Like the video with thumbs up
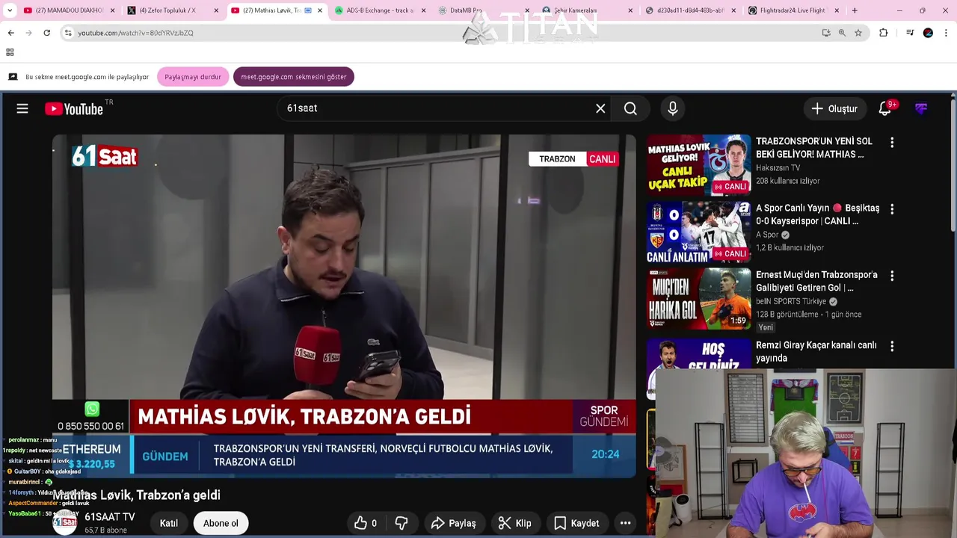This screenshot has height=538, width=957. pyautogui.click(x=366, y=523)
